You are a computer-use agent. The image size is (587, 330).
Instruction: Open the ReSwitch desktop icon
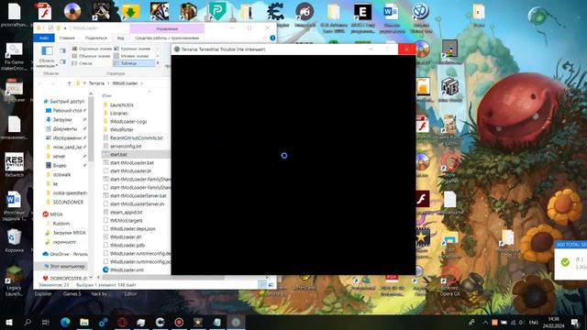click(x=15, y=165)
